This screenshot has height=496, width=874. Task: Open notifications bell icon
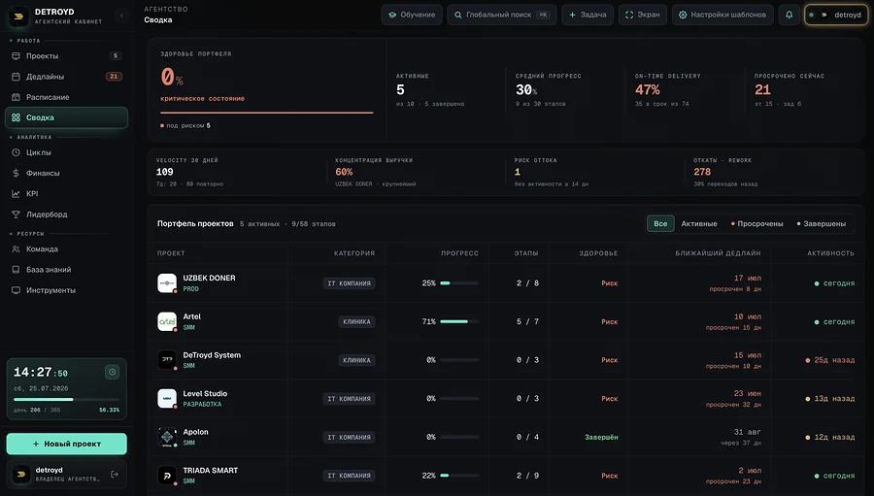point(789,16)
